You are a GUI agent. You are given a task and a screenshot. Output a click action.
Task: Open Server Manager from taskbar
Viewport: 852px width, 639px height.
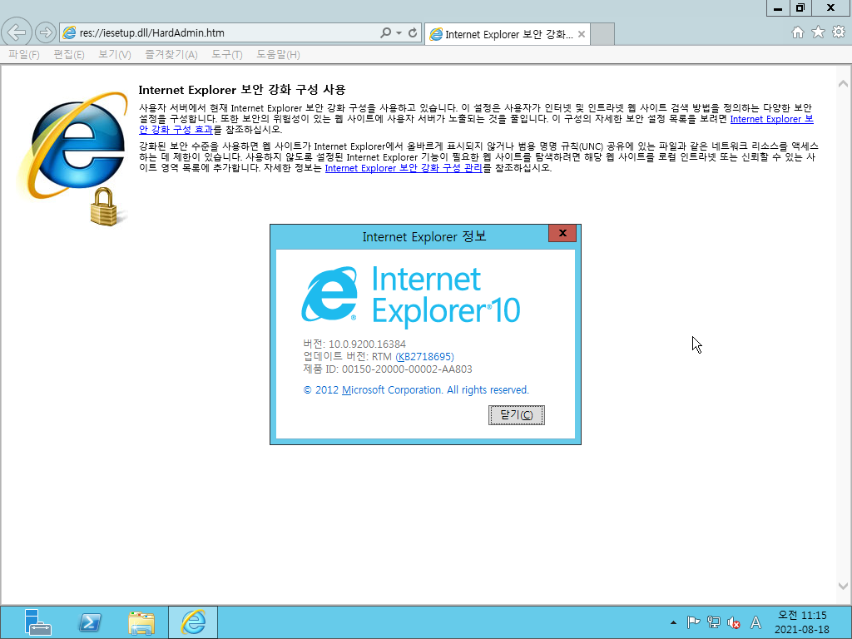[x=38, y=622]
